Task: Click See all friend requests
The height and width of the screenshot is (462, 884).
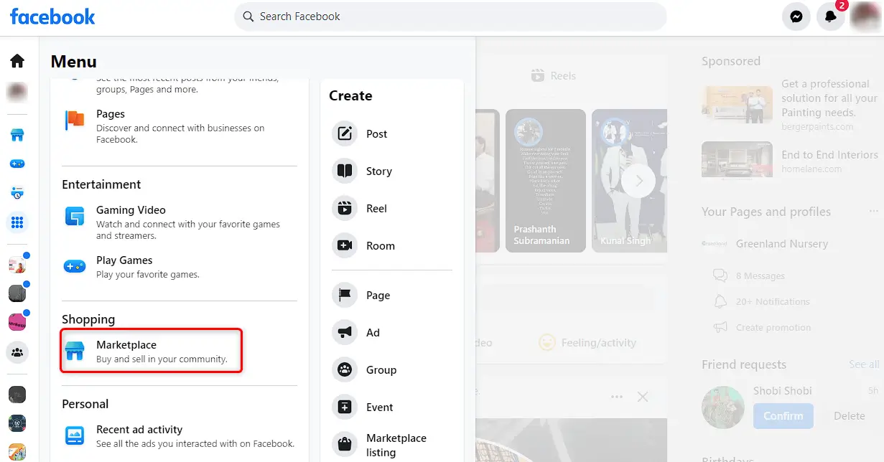Action: click(x=864, y=364)
